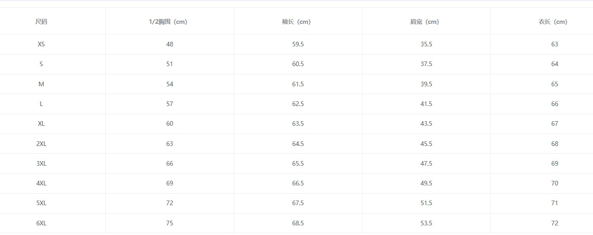Screen dimensions: 593x235
Task: Select the XS size cell
Action: click(x=41, y=44)
